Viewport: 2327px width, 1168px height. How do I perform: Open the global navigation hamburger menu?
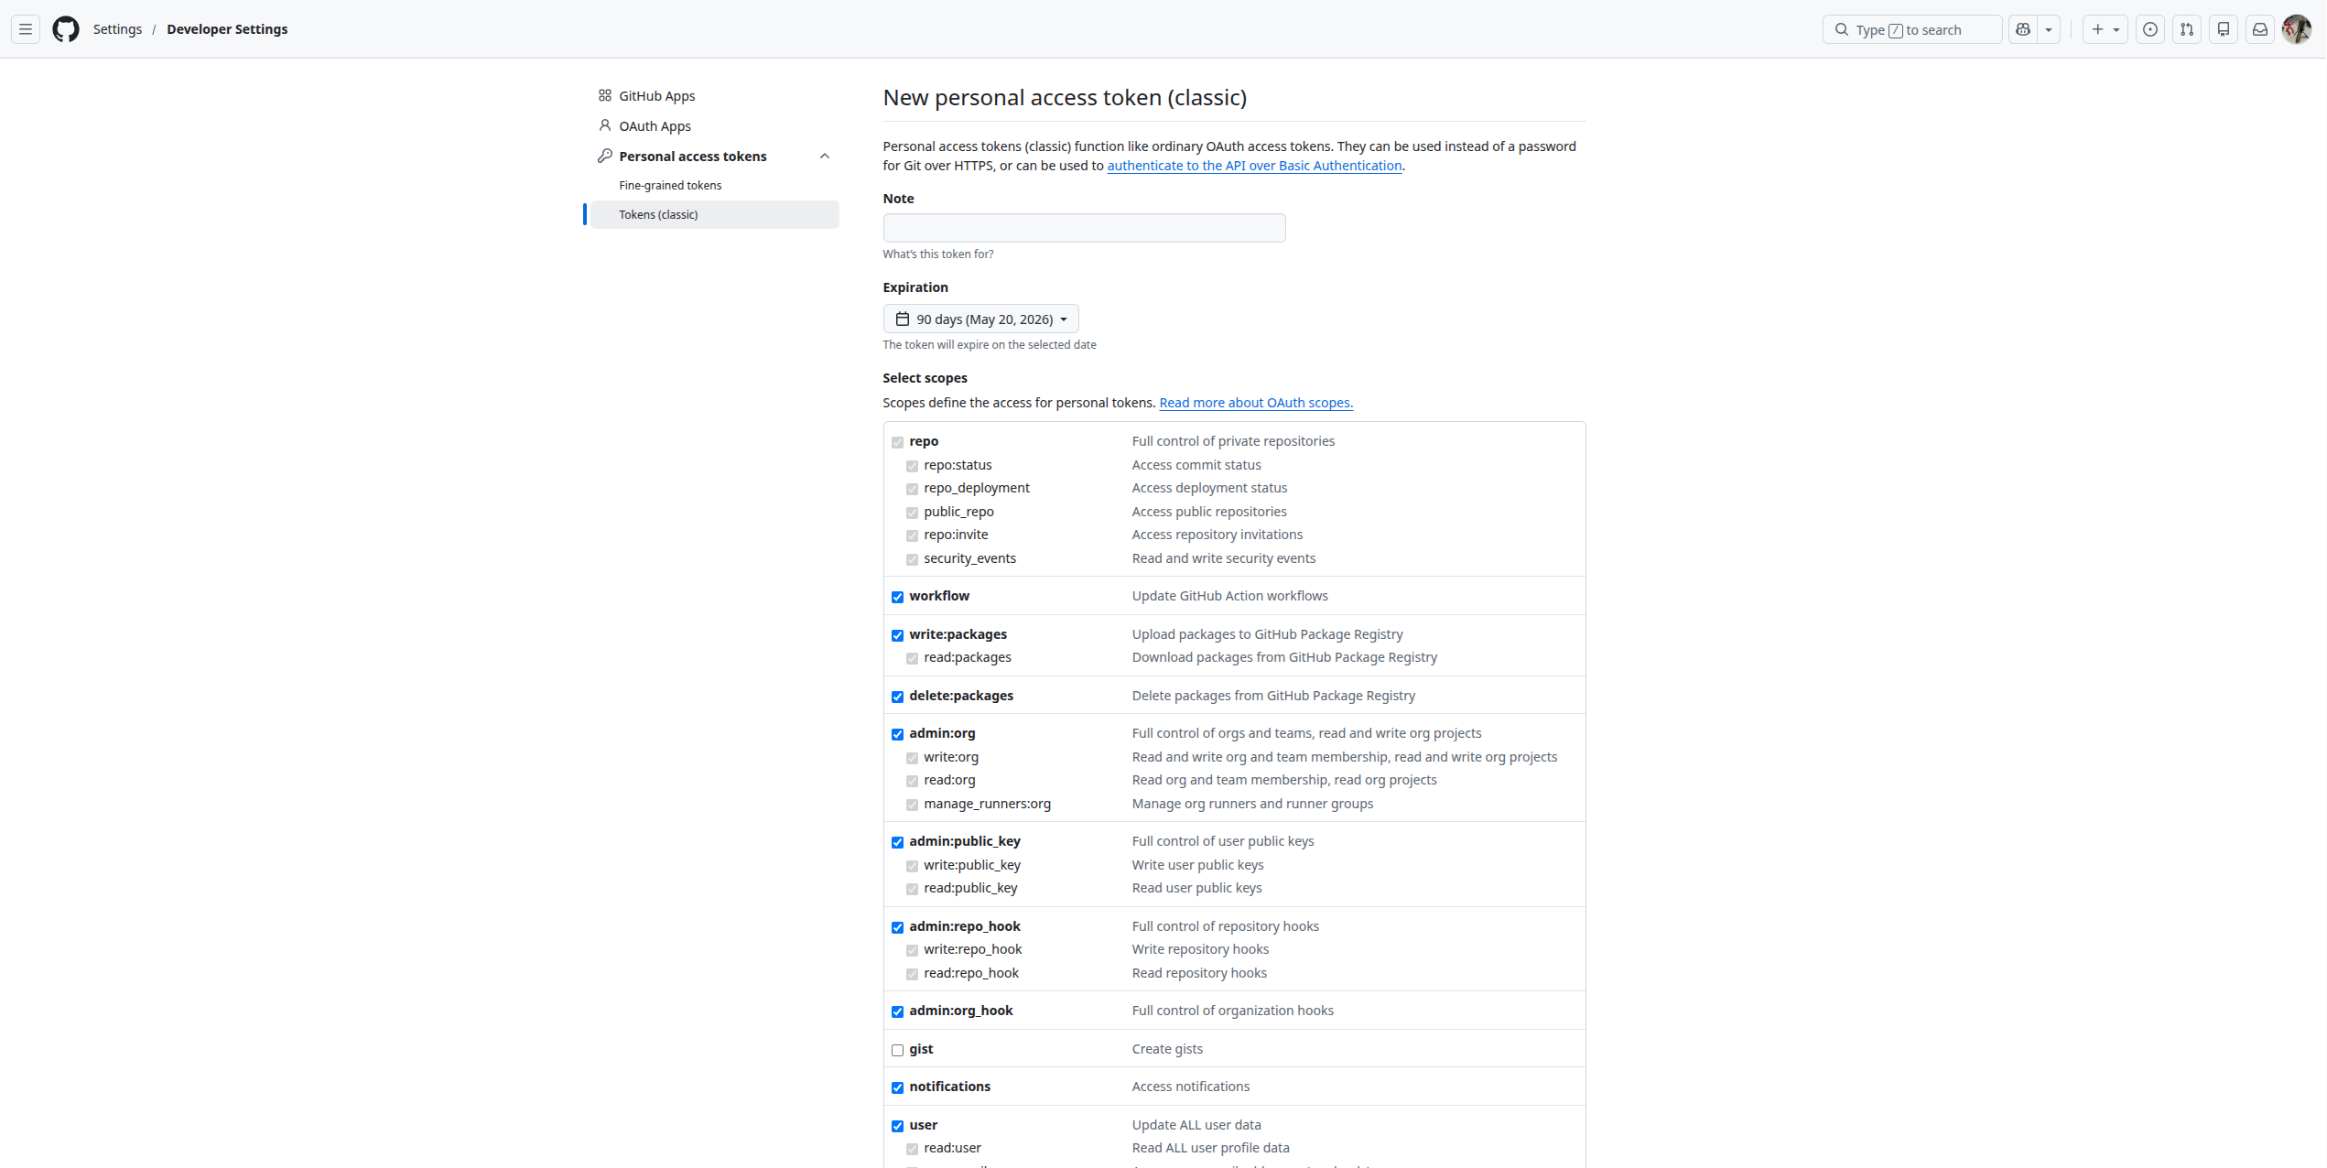click(25, 28)
